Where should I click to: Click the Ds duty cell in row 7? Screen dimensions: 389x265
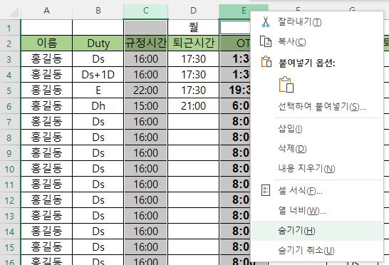(x=98, y=122)
